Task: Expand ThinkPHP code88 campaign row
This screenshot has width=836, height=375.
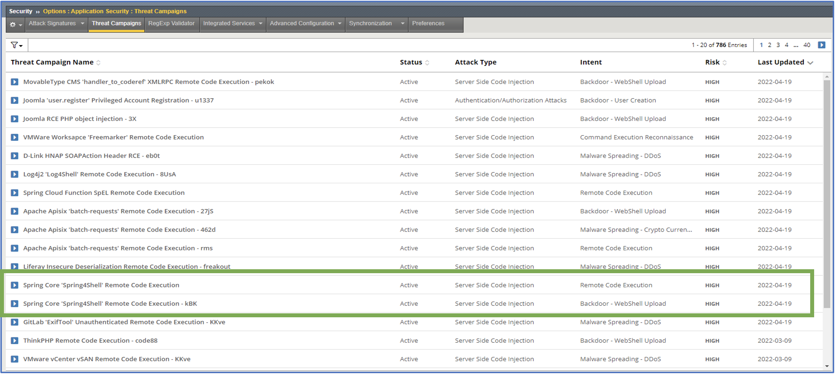Action: [x=14, y=341]
